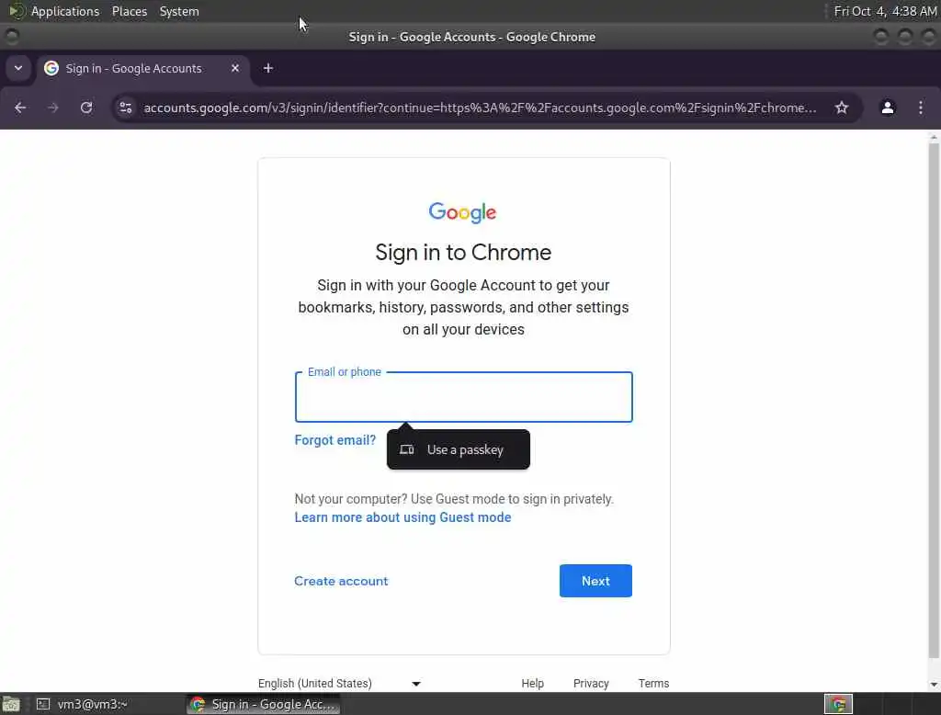The width and height of the screenshot is (941, 715).
Task: Go back to the previous page
Action: point(20,108)
